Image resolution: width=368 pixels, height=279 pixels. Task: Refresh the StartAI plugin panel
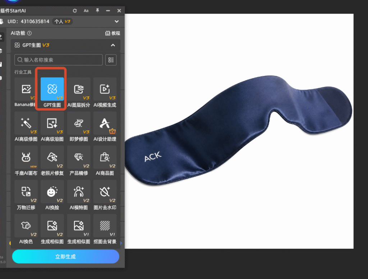tap(75, 10)
